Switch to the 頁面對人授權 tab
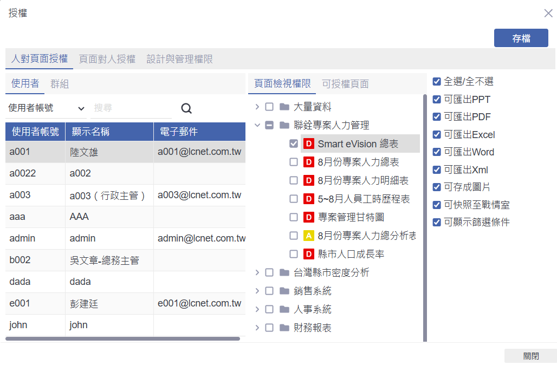The image size is (557, 365). pyautogui.click(x=107, y=59)
